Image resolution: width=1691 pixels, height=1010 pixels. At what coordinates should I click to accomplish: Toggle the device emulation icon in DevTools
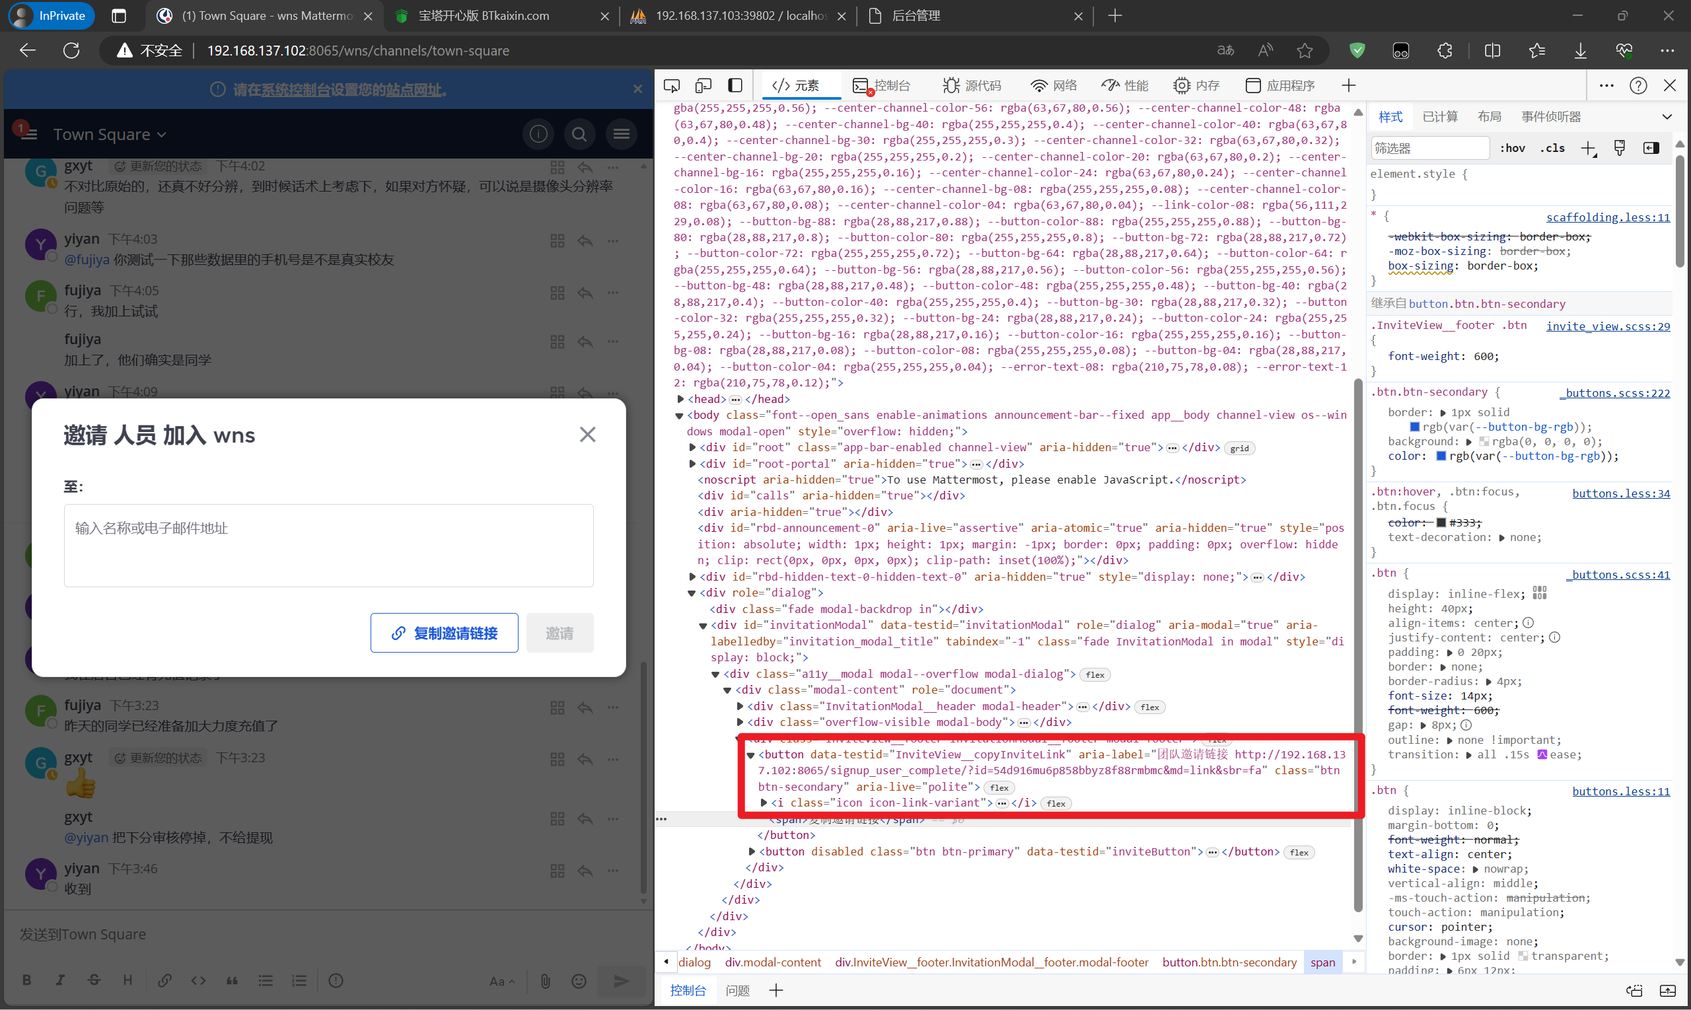(703, 86)
